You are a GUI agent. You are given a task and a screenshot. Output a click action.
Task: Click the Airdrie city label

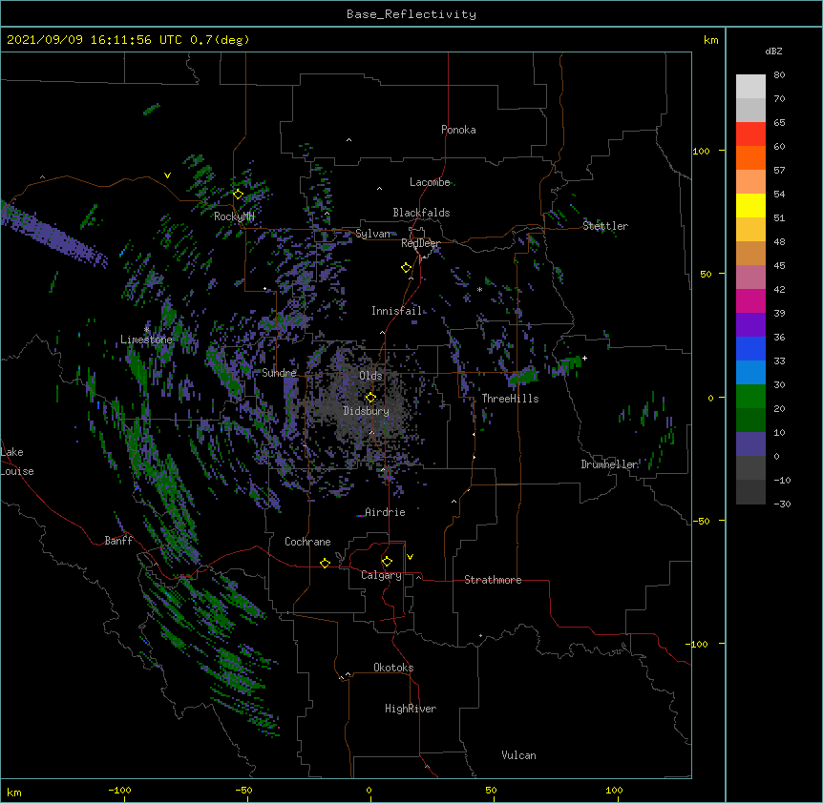(x=385, y=512)
